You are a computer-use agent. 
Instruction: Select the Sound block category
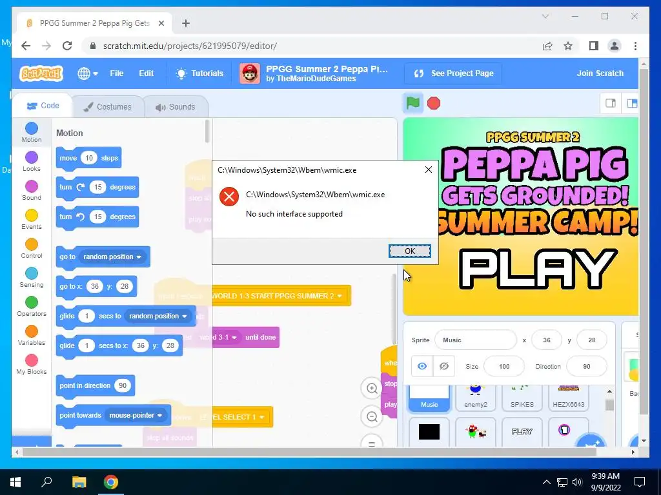[x=32, y=191]
